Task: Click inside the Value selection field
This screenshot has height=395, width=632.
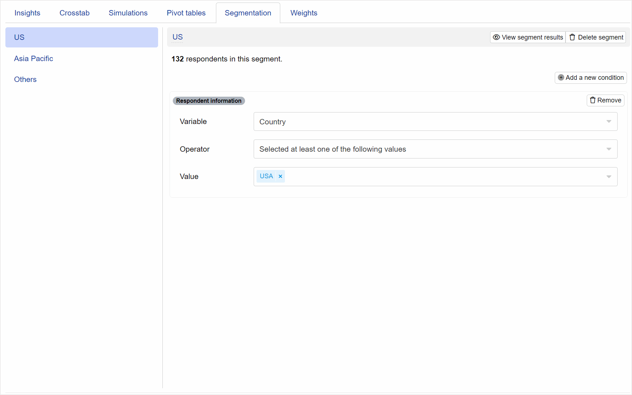Action: point(435,176)
